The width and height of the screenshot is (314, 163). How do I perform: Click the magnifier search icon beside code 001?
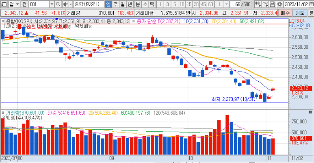coord(58,4)
